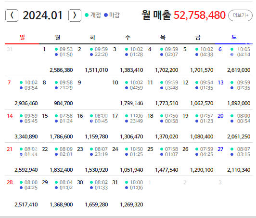
Task: Click closing time 04:14 on January 6
Action: click(243, 54)
